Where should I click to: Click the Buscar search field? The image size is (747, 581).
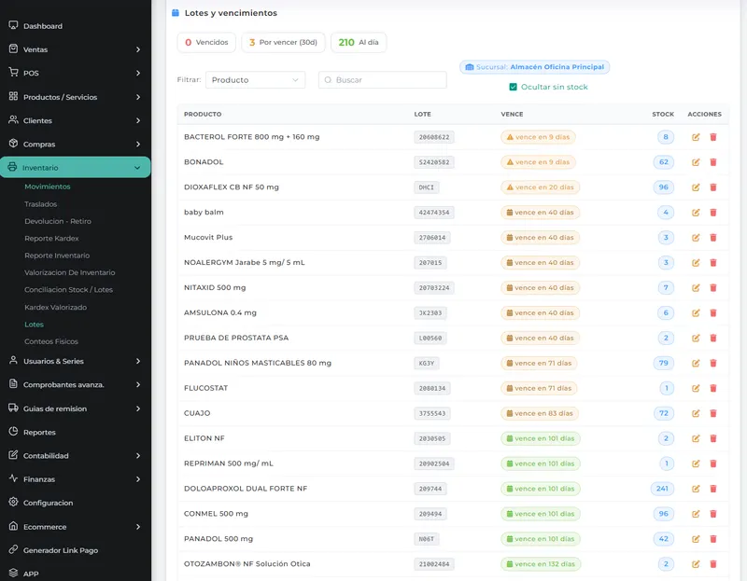383,80
